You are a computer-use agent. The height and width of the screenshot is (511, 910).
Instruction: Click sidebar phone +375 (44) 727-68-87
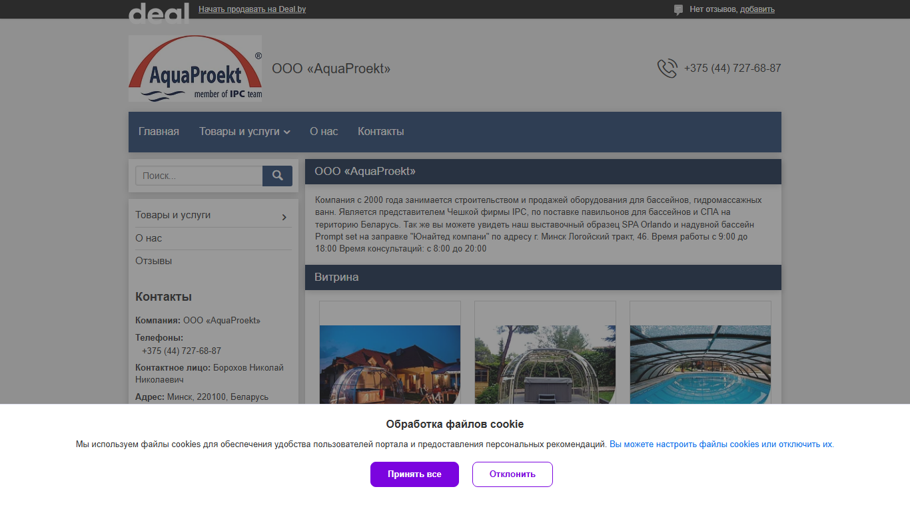coord(181,351)
